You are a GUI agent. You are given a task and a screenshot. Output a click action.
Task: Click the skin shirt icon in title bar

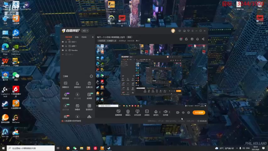tap(188, 31)
